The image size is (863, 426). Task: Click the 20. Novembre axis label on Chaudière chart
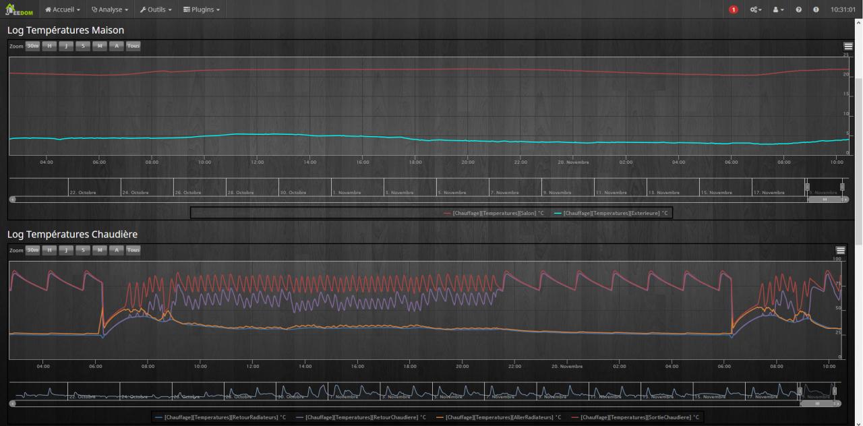[x=567, y=366]
